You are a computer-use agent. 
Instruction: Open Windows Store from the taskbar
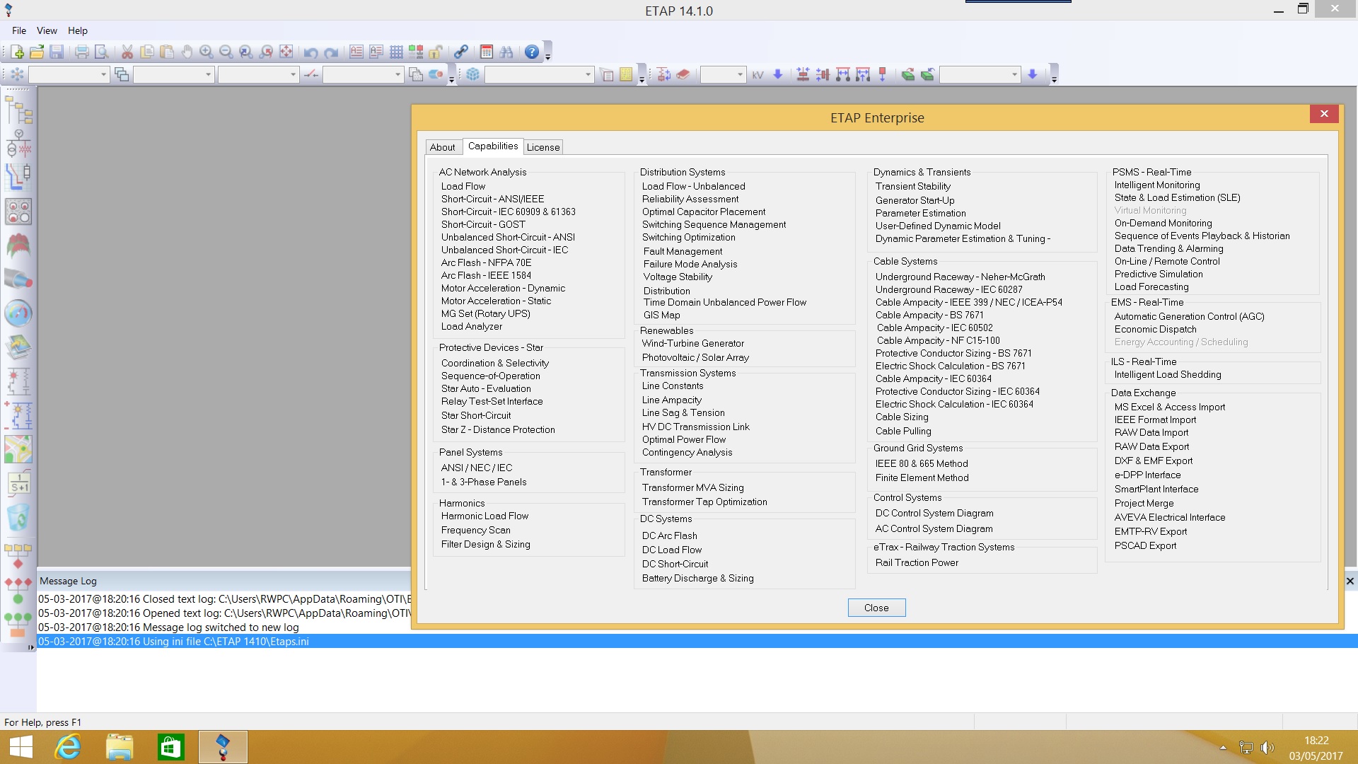point(170,747)
